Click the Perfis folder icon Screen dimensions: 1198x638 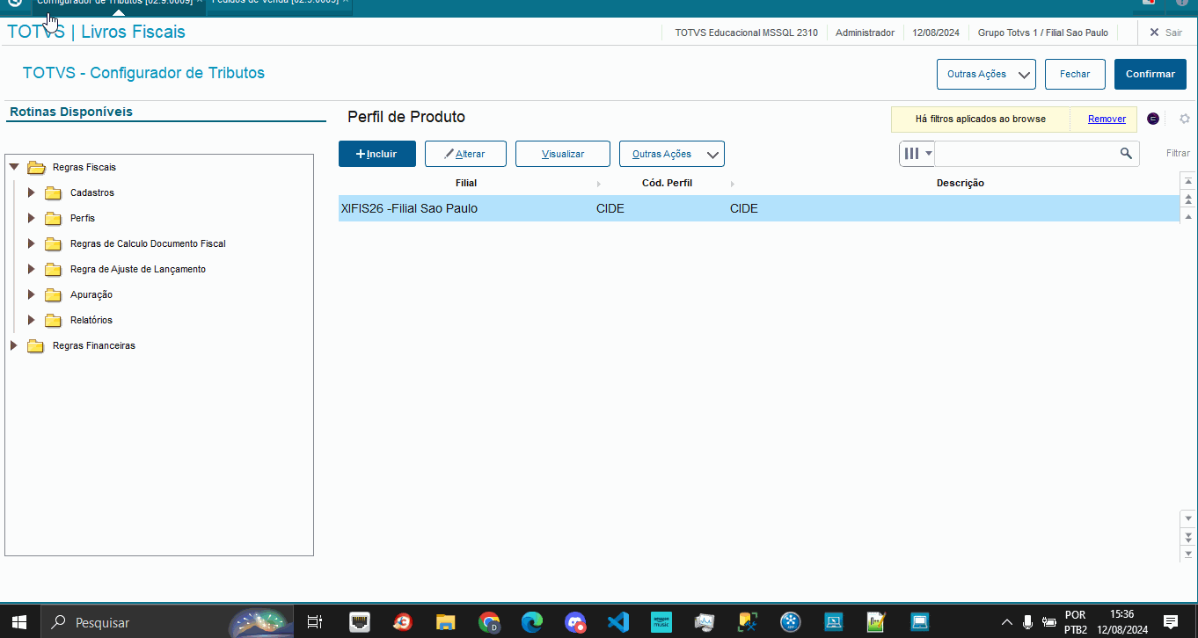pyautogui.click(x=54, y=218)
